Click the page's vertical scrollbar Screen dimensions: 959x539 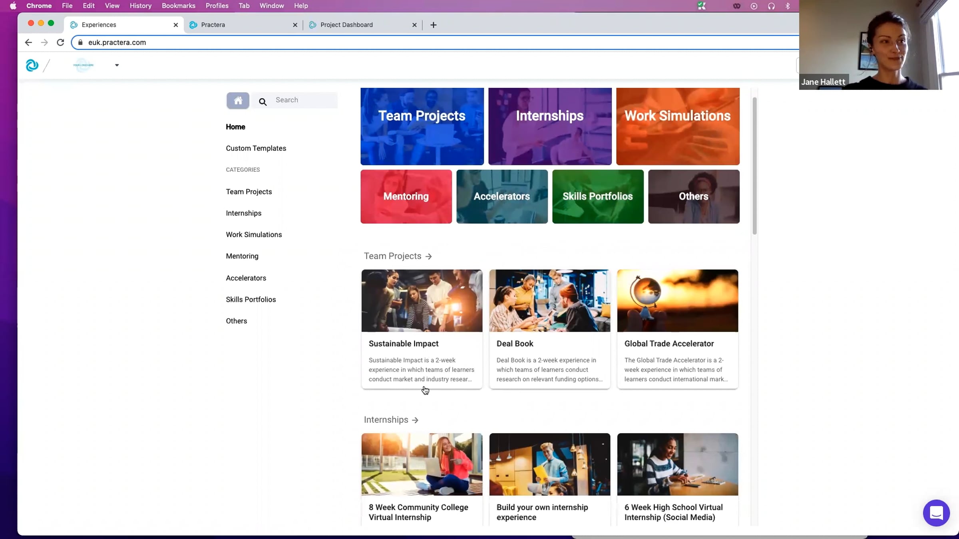[754, 166]
